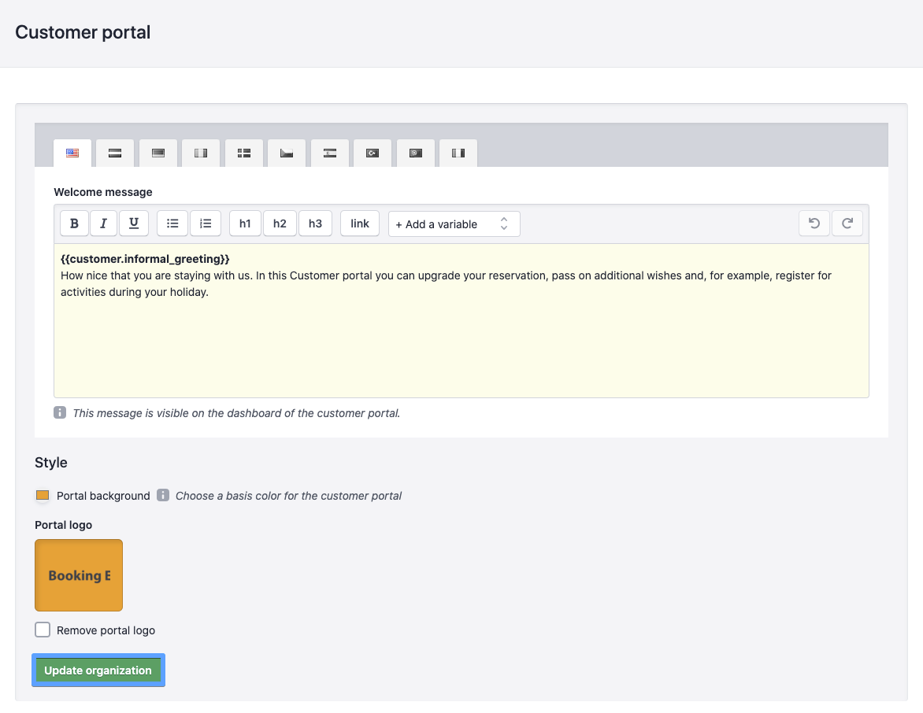923x713 pixels.
Task: Click the info icon beside the dashboard message note
Action: (60, 412)
